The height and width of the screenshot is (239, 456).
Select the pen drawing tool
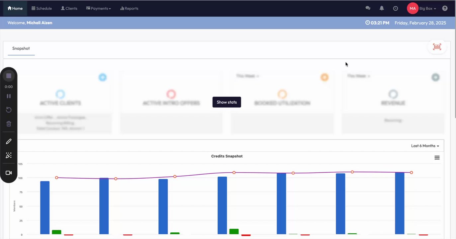(x=9, y=141)
